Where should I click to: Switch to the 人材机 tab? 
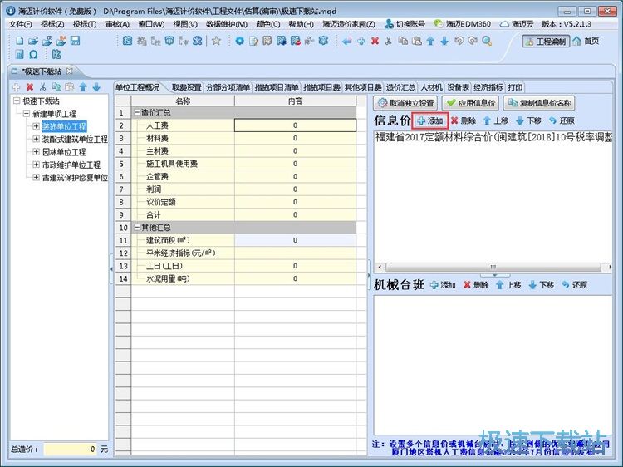[431, 87]
